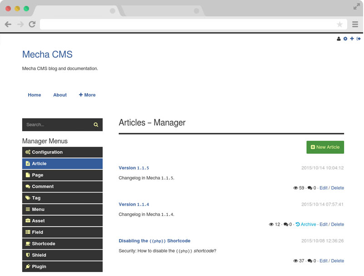Bookmark the page with the star icon
The image size is (364, 276).
click(339, 24)
